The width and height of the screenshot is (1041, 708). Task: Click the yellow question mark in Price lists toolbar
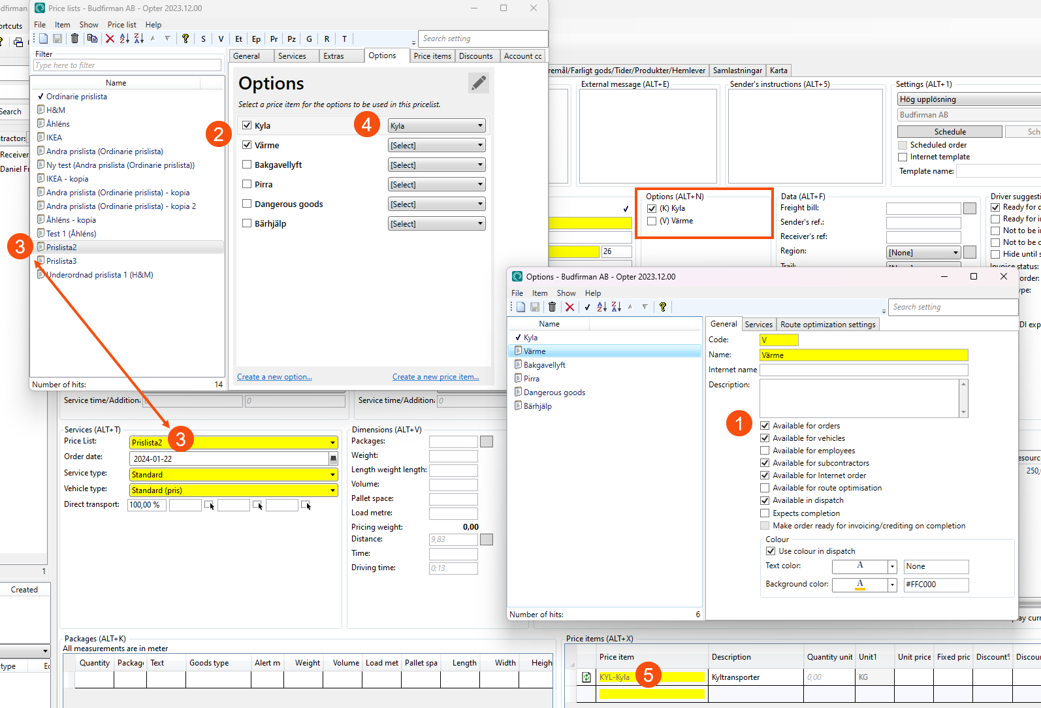tap(185, 39)
